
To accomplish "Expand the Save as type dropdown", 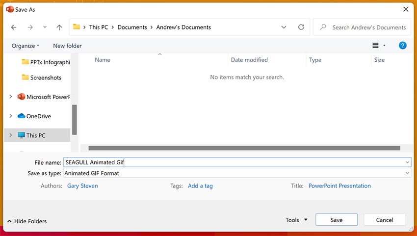I will click(407, 173).
